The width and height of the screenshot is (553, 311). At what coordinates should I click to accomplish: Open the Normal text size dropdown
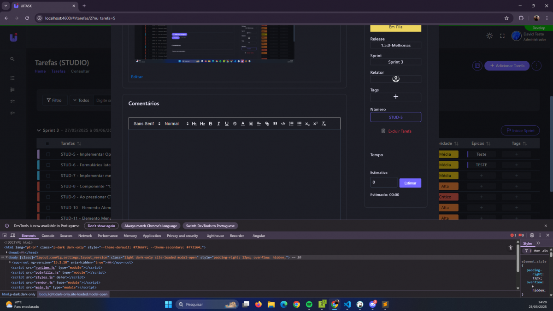click(176, 124)
